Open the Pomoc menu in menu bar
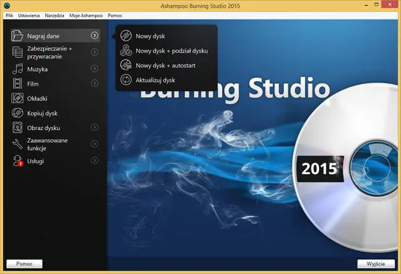Screen dimensions: 401x274 pyautogui.click(x=115, y=15)
